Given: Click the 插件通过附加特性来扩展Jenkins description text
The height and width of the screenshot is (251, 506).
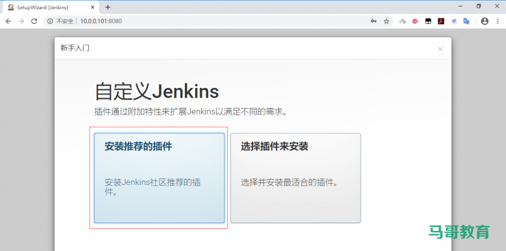Looking at the screenshot, I should pos(191,112).
